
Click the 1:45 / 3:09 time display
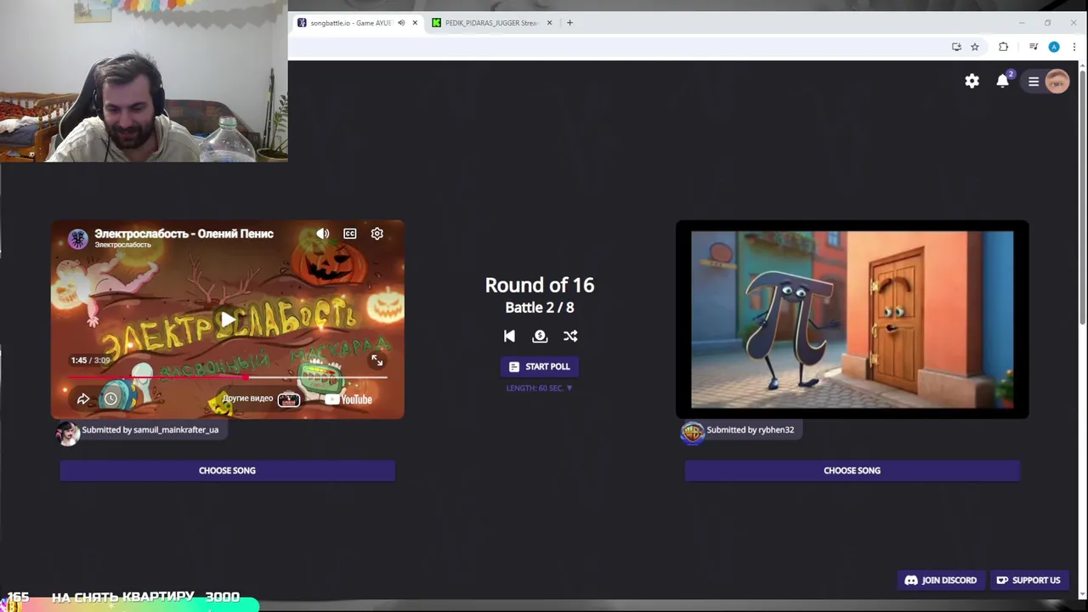tap(91, 360)
